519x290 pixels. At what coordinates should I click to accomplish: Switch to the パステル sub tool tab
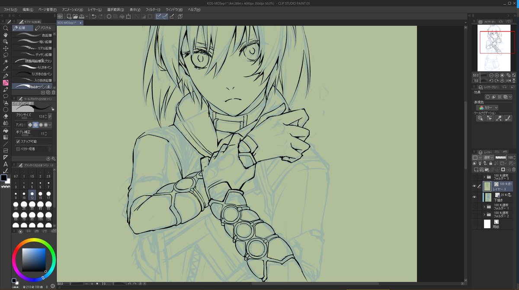click(x=43, y=28)
